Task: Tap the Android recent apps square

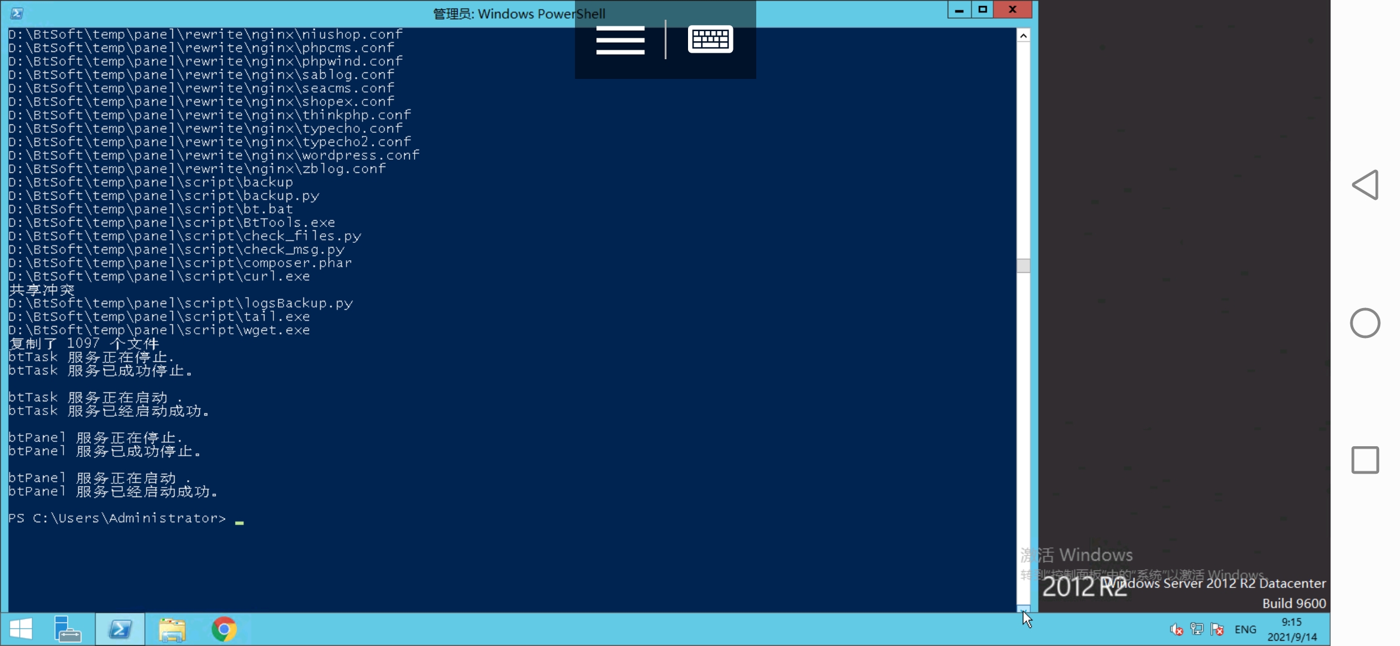Action: point(1365,460)
